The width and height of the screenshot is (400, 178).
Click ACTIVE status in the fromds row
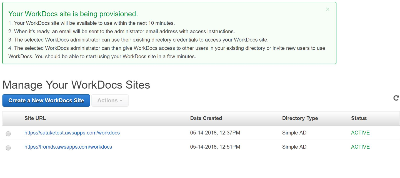tap(360, 147)
